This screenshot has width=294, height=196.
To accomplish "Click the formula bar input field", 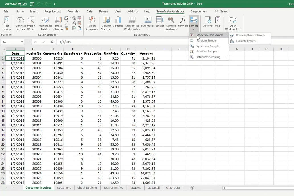I will tap(171, 42).
